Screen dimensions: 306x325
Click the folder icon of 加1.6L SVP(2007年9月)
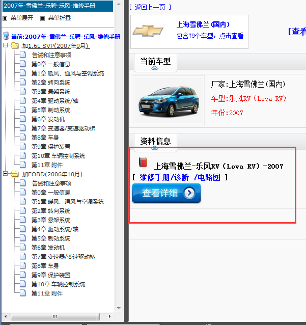(14, 46)
